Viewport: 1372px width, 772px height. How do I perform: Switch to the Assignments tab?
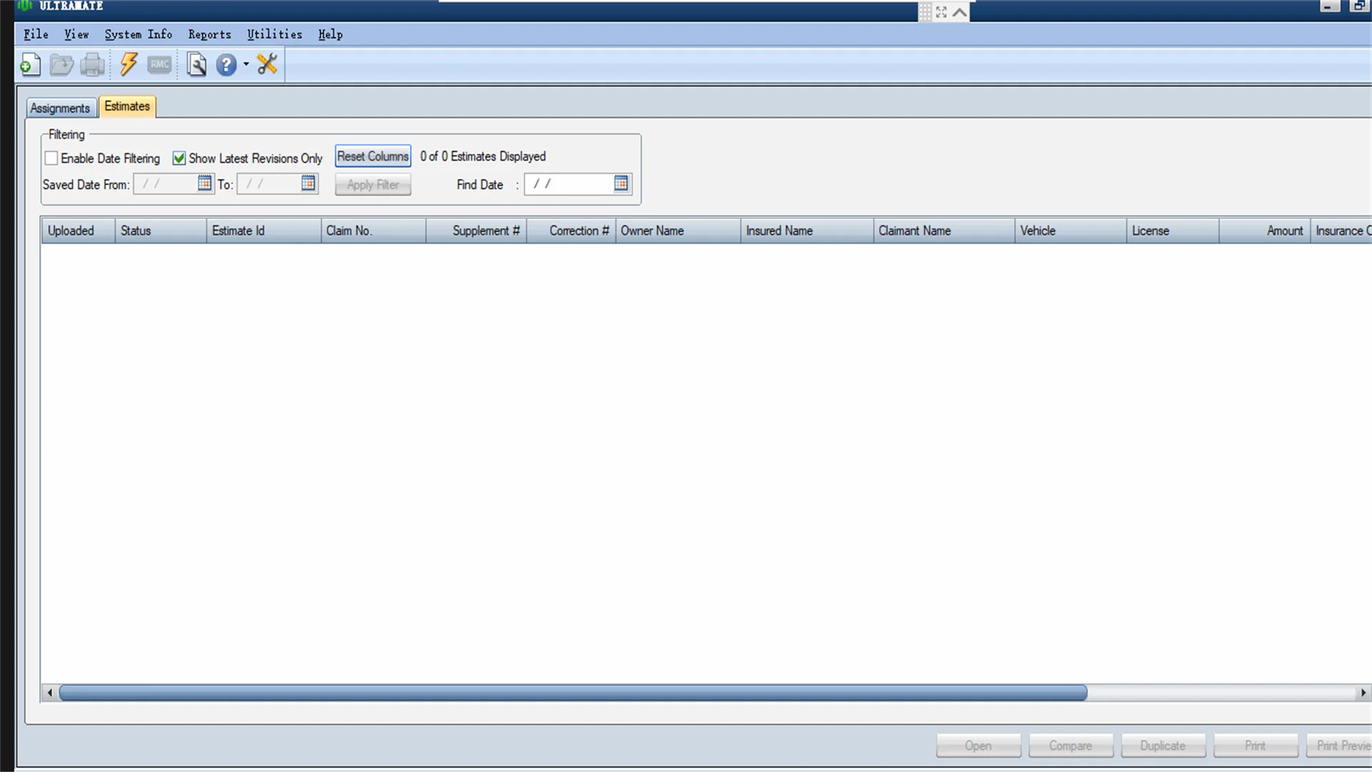(x=59, y=107)
